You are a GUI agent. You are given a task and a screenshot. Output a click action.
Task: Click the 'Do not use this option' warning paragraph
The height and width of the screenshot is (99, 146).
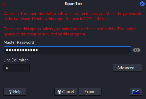tap(70, 31)
